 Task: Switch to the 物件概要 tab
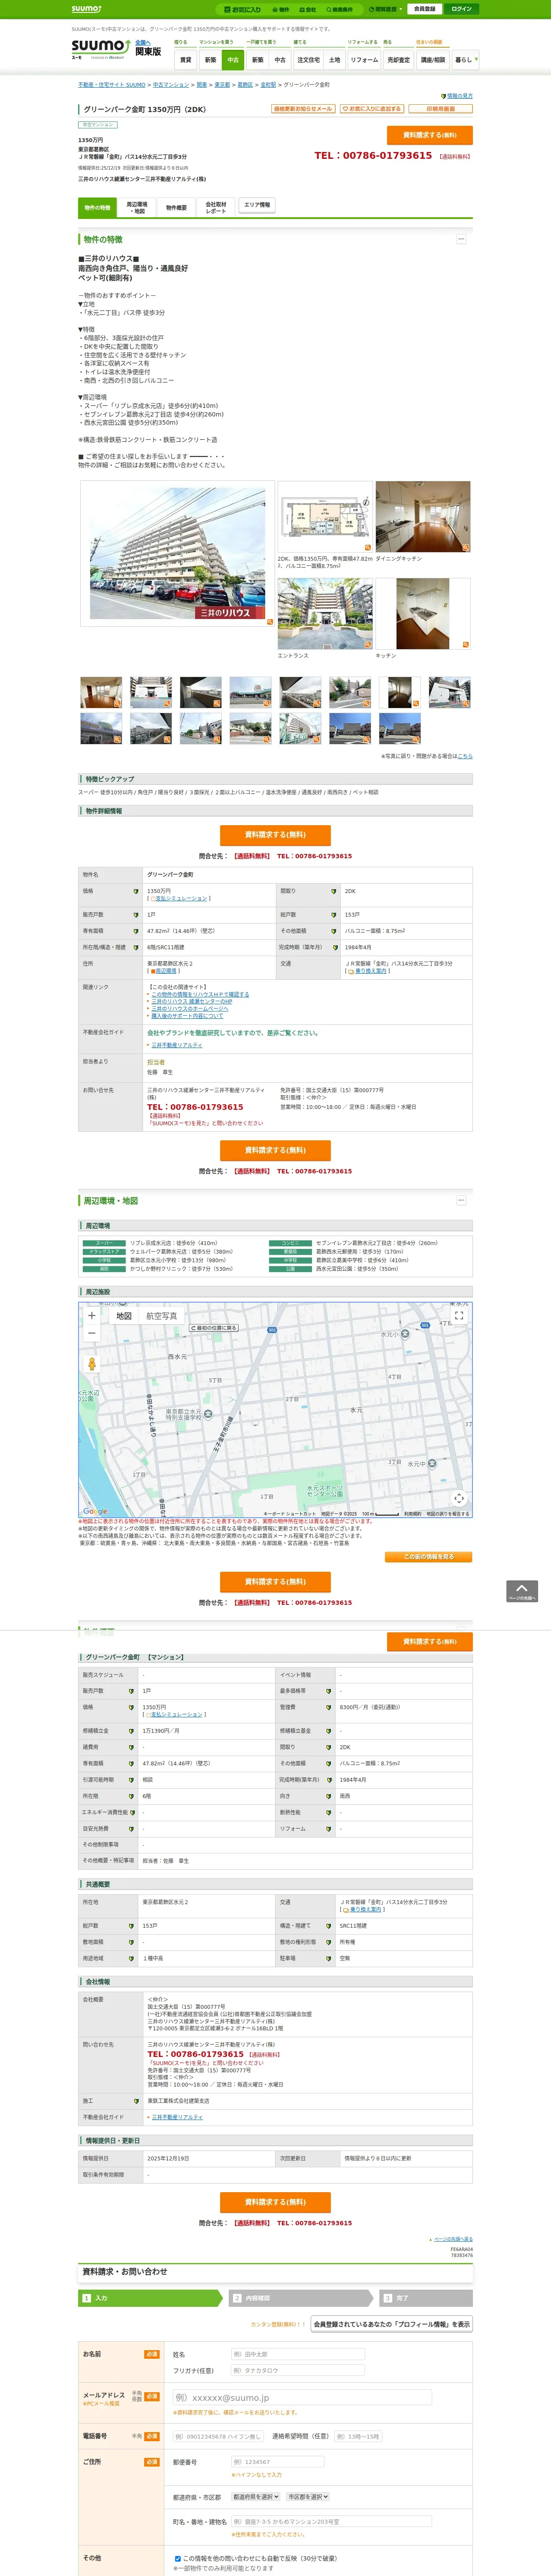click(176, 208)
